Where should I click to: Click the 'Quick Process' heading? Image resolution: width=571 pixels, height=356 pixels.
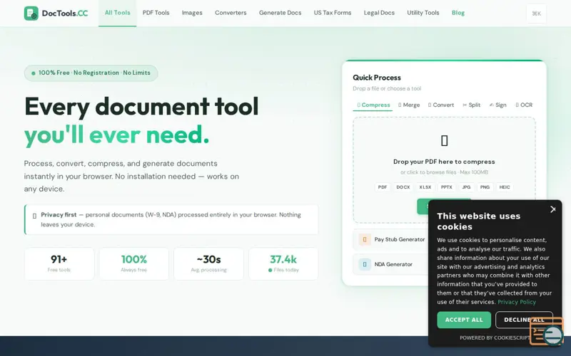tap(377, 78)
